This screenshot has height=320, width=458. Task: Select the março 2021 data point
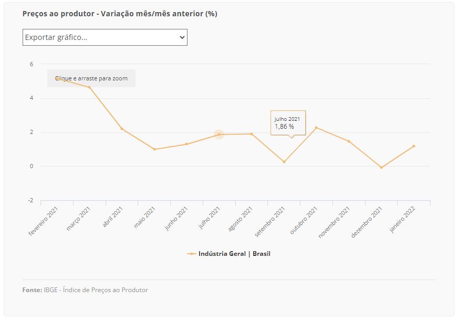pos(89,87)
